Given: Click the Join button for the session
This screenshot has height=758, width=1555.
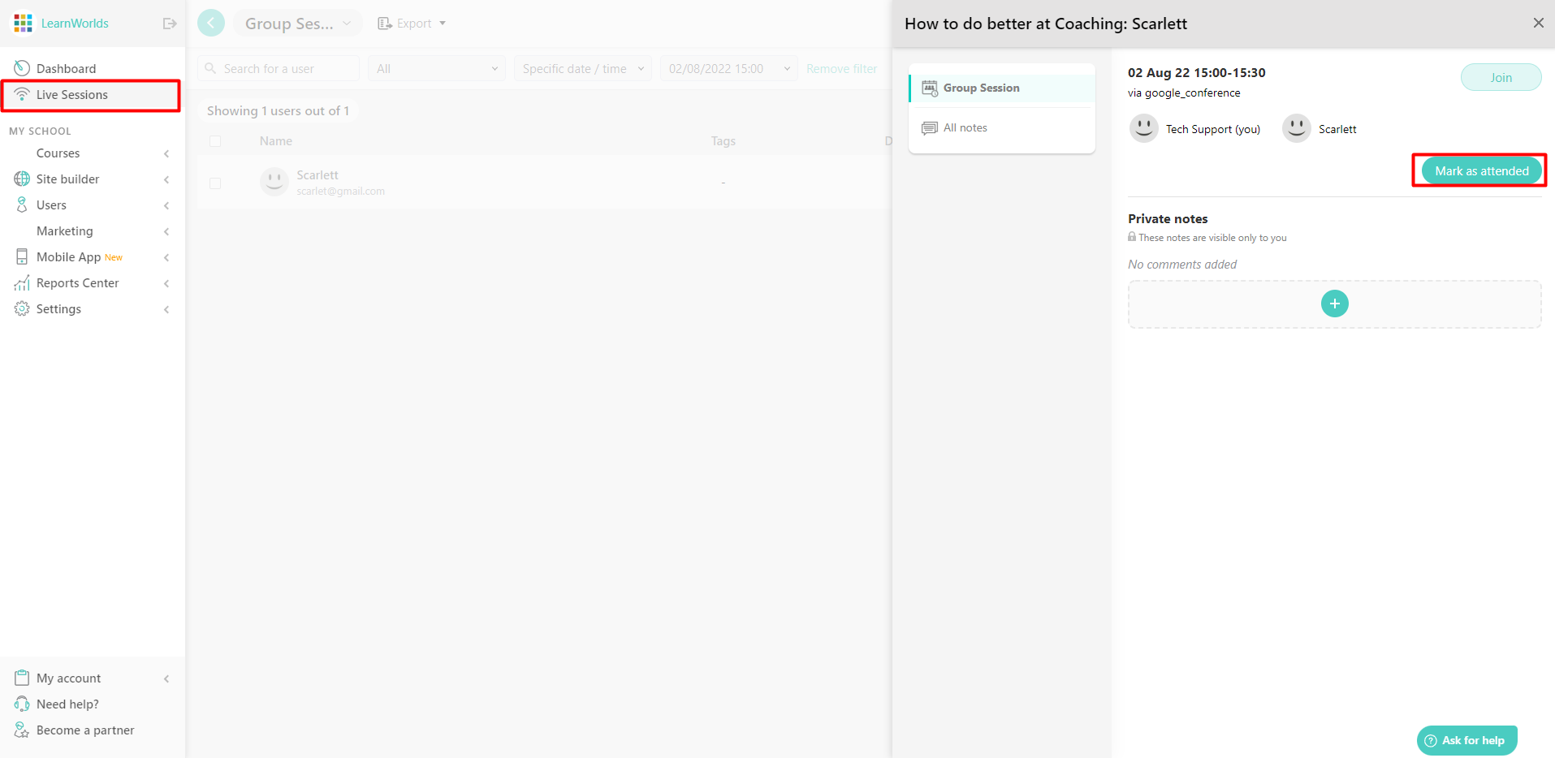Looking at the screenshot, I should [1500, 77].
